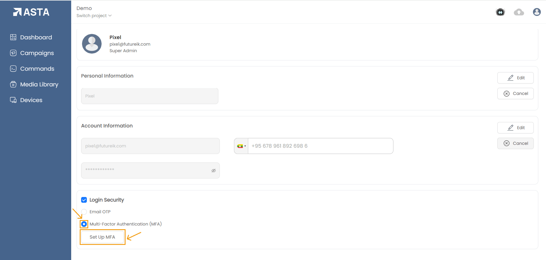This screenshot has width=546, height=260.
Task: Click the Commands terminal icon
Action: pyautogui.click(x=13, y=69)
